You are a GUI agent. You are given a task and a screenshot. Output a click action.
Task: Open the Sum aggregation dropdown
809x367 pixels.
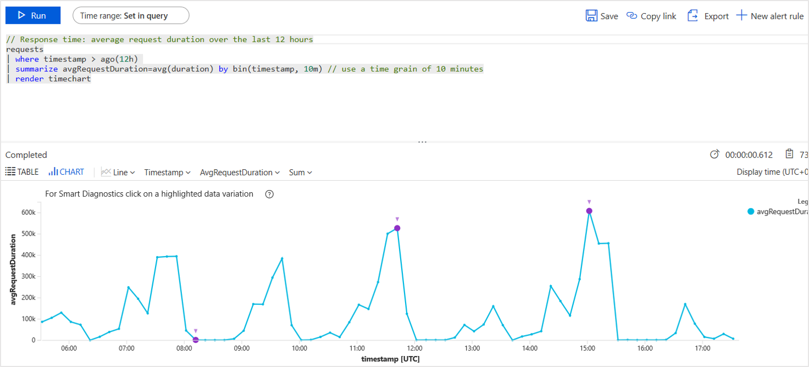click(x=300, y=173)
